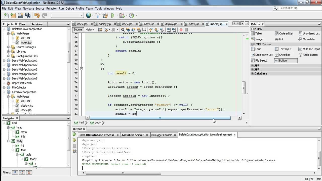Screen dimensions: 322x181
Task: Click Previous Bookmark icon
Action: pos(151,30)
